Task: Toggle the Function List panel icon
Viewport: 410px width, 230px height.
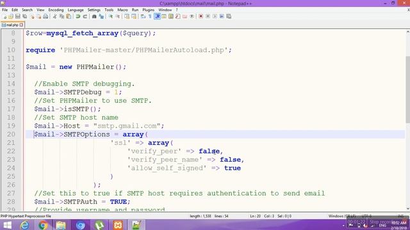Action: tap(178, 17)
